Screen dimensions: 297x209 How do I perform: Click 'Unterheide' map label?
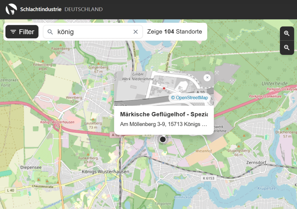coord(274,84)
